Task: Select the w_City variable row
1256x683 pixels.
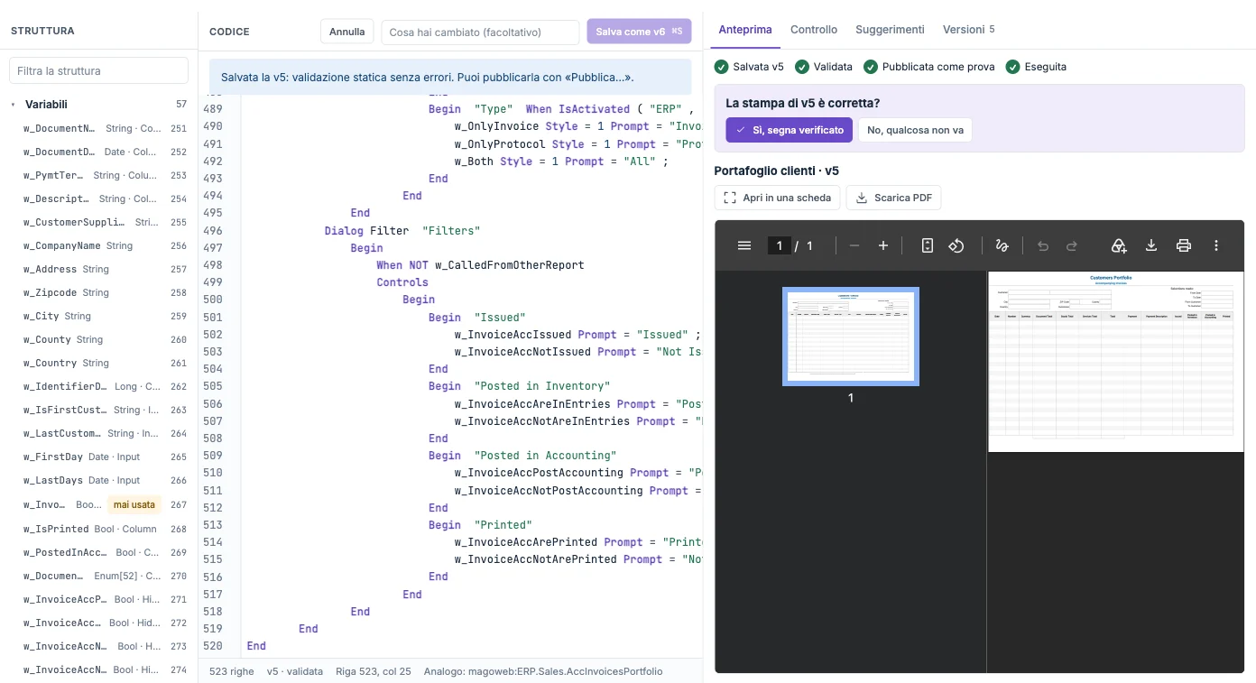Action: coord(98,316)
